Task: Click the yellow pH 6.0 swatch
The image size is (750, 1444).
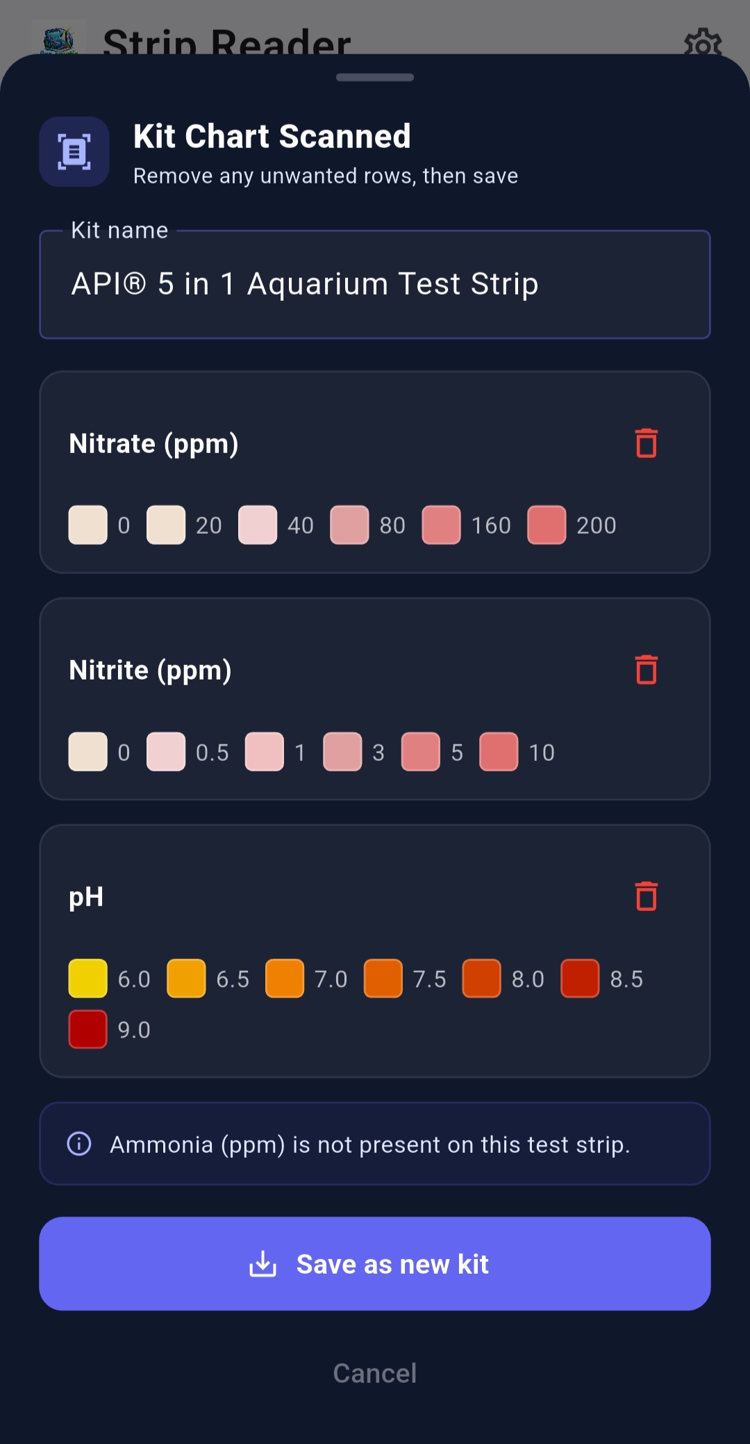Action: tap(86, 978)
